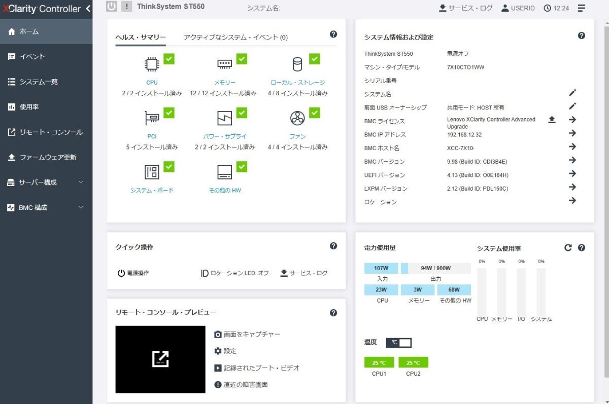Open the ローカル・ストレージ link

click(298, 83)
